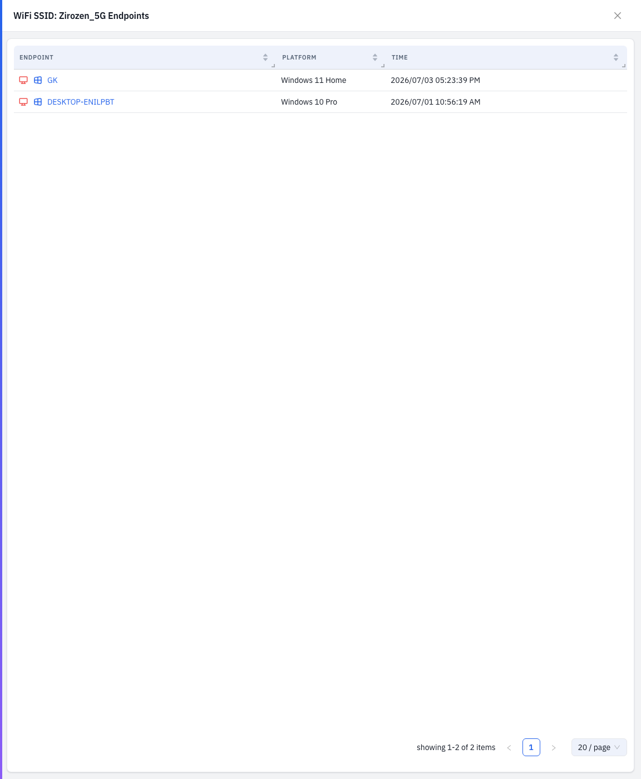641x779 pixels.
Task: Sort table by Platform column arrows
Action: point(375,57)
